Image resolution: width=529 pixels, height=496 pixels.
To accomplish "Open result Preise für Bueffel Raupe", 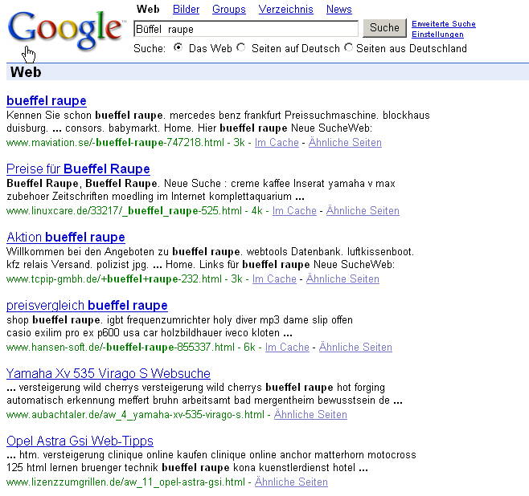I will tap(78, 169).
